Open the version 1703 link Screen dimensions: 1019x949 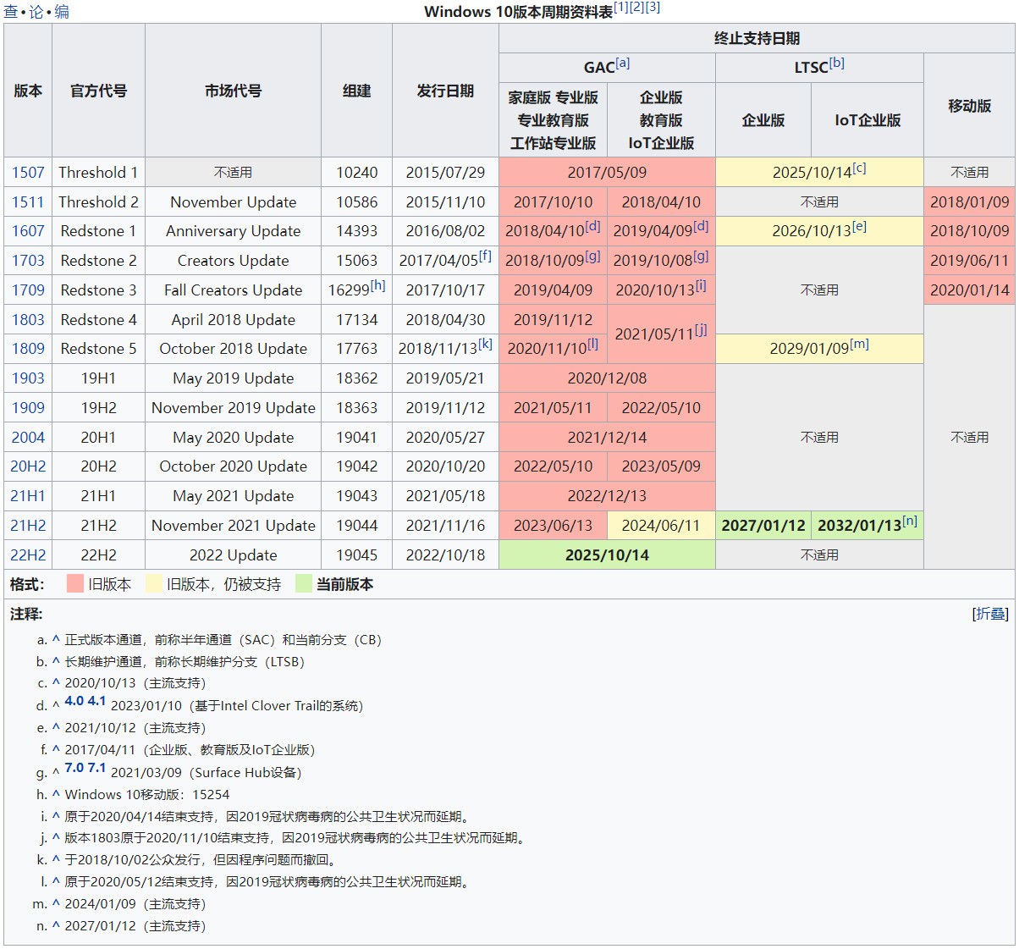tap(28, 261)
